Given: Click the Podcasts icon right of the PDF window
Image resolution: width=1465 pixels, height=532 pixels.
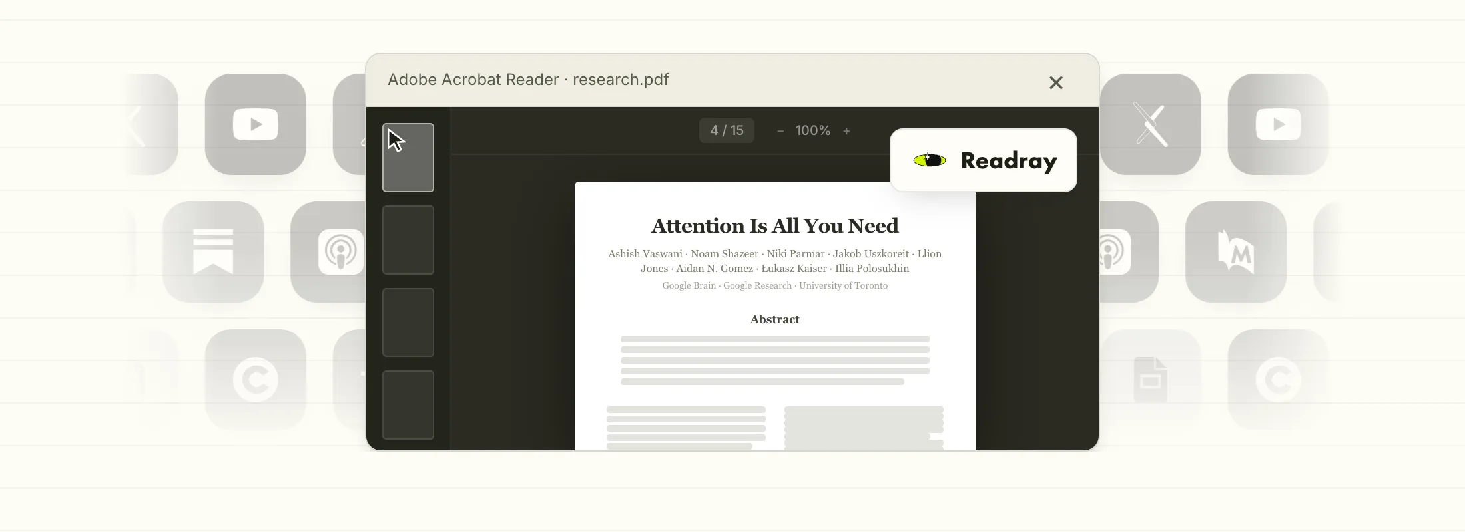Looking at the screenshot, I should click(1129, 252).
